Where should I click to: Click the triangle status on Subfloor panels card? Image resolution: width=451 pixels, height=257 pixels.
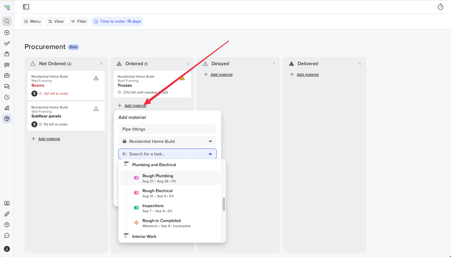(x=96, y=109)
